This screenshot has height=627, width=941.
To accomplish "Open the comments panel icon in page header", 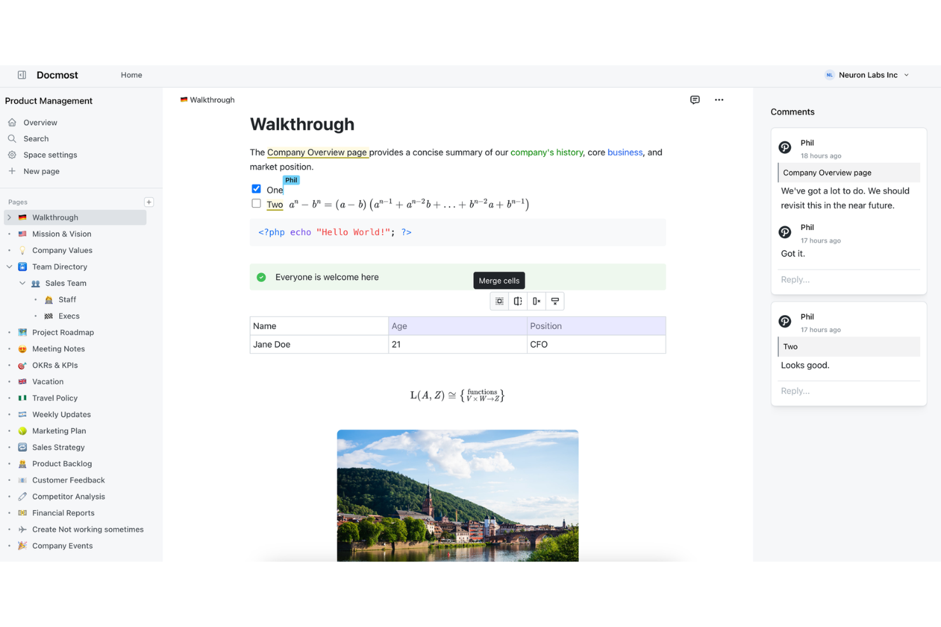I will pyautogui.click(x=695, y=100).
